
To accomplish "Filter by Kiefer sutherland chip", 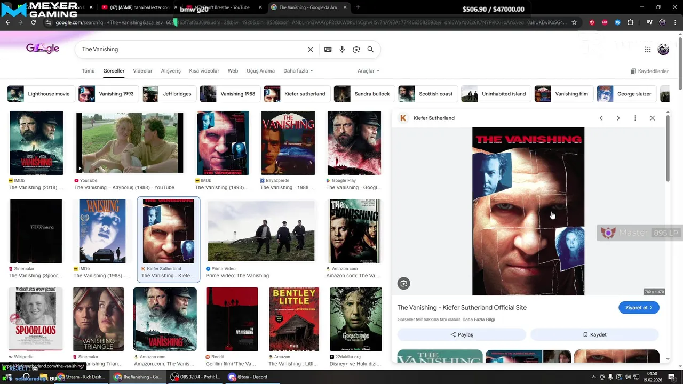I will pyautogui.click(x=297, y=94).
